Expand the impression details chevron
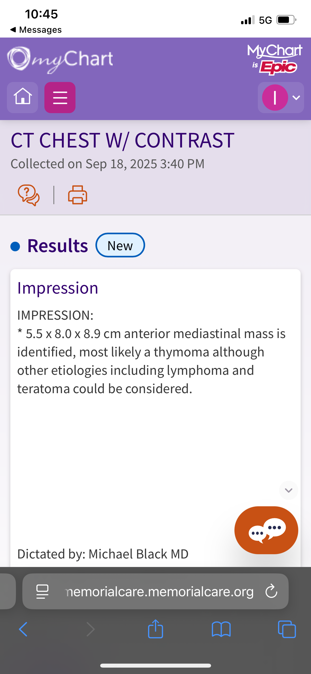 point(288,490)
